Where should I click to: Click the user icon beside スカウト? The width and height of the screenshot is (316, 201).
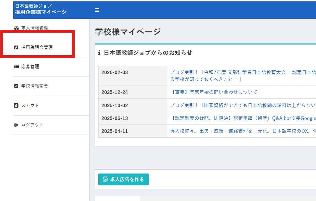16,105
